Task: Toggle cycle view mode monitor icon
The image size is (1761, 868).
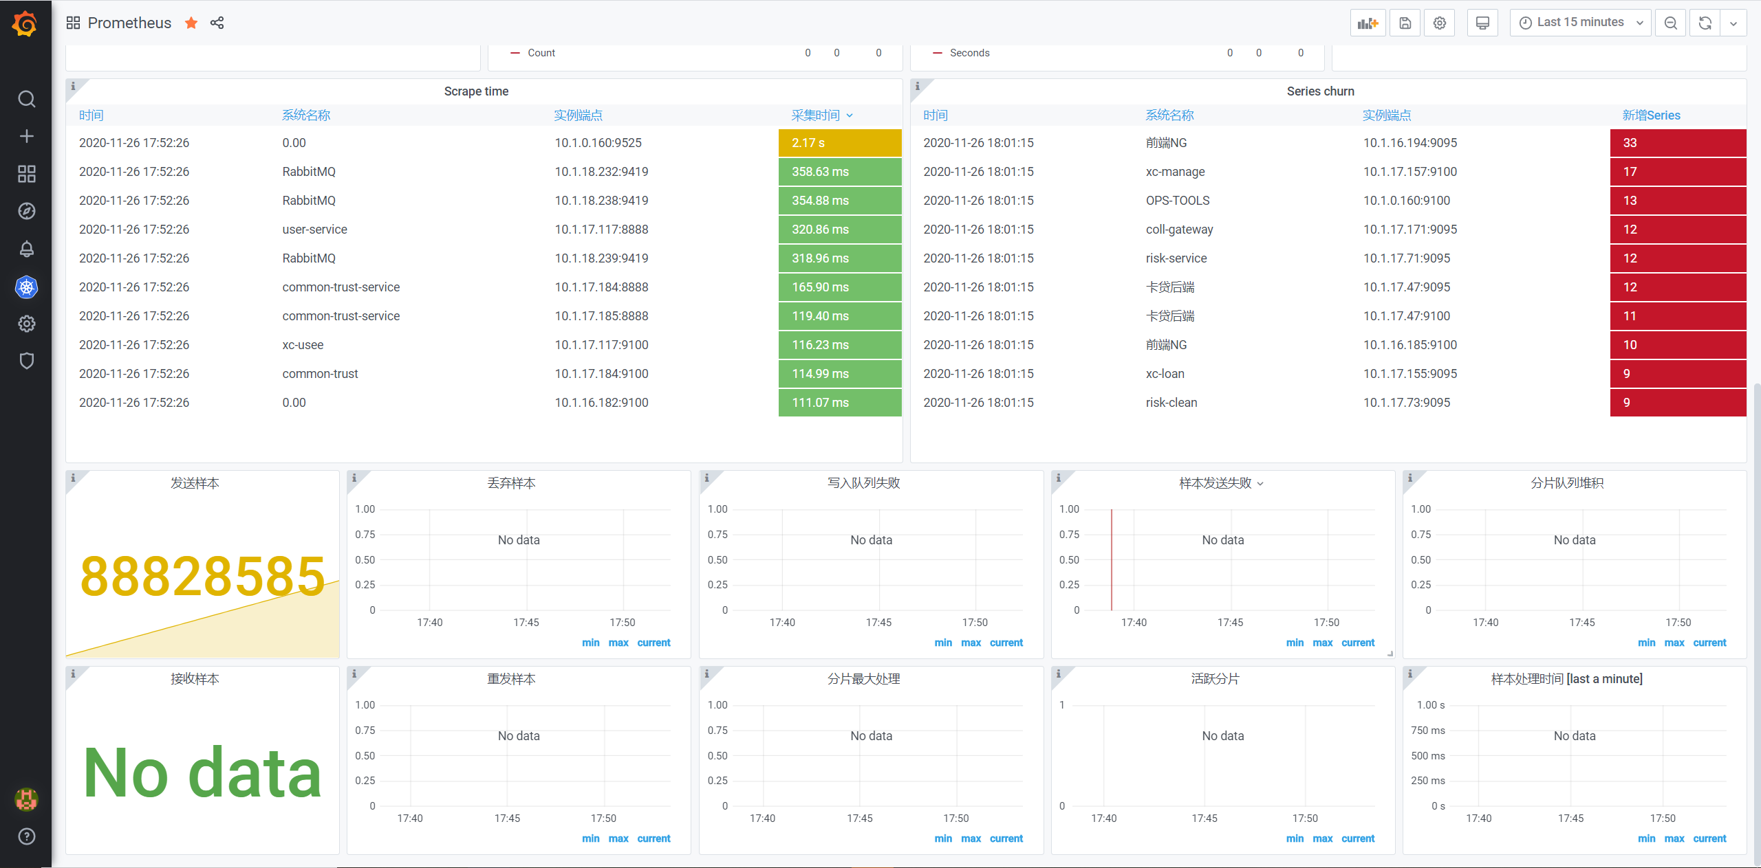Action: coord(1482,23)
